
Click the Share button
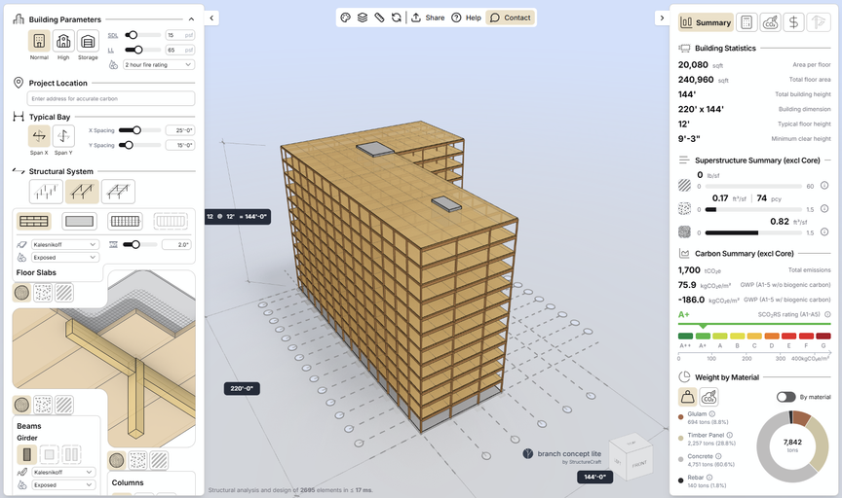point(428,18)
